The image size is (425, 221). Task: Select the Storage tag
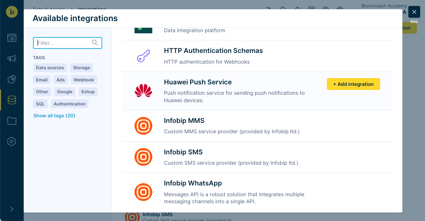coord(81,68)
